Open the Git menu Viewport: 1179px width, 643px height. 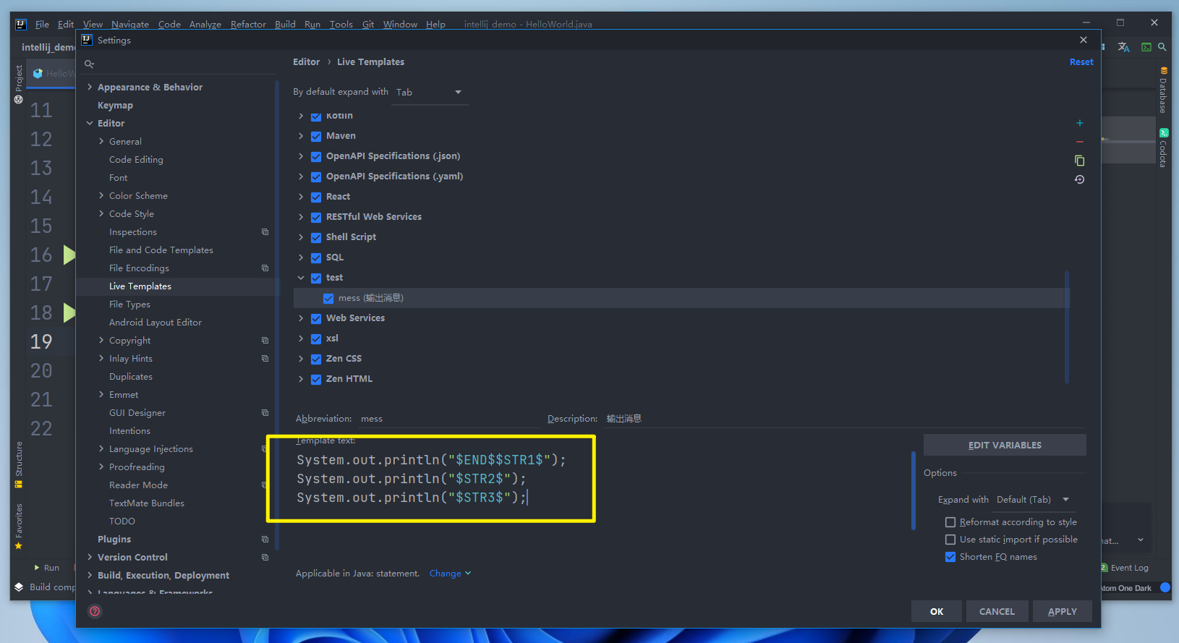[x=368, y=24]
